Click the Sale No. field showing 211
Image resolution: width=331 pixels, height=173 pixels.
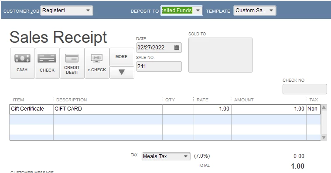(159, 66)
